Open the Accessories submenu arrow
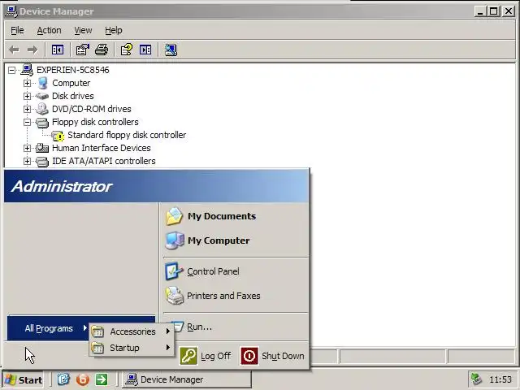 [x=168, y=331]
